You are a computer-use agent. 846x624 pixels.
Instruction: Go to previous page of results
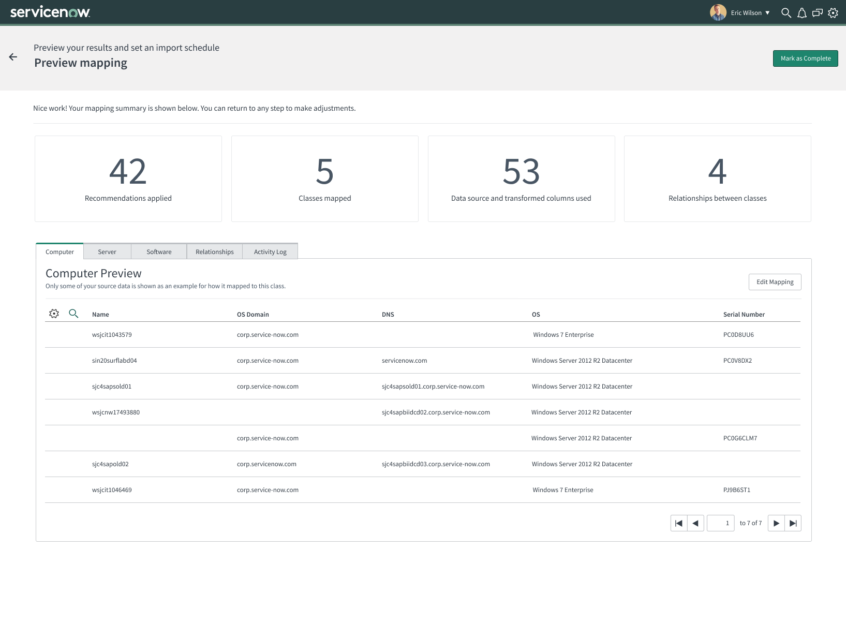(x=695, y=523)
